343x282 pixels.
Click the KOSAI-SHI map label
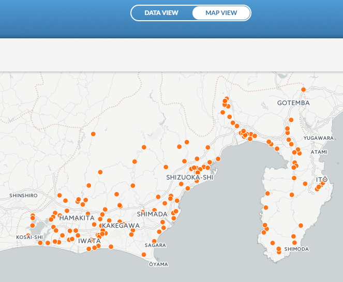tap(29, 237)
